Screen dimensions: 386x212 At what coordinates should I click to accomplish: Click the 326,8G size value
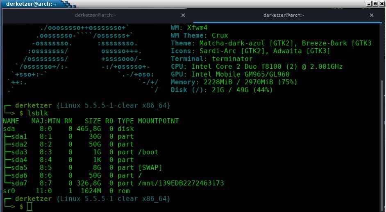(x=89, y=183)
